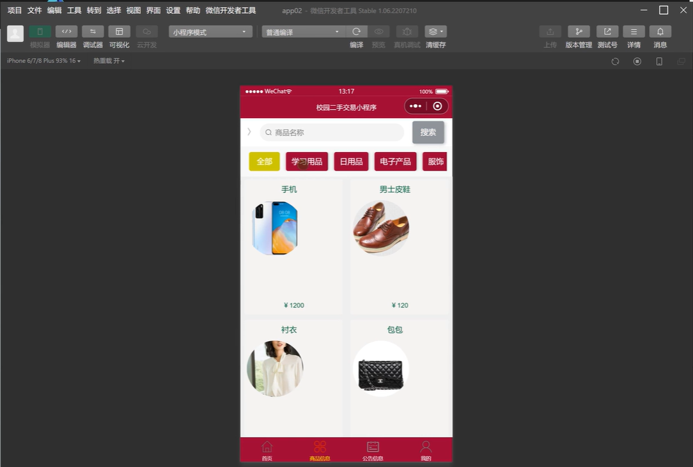
Task: Open version management icon
Action: point(579,32)
